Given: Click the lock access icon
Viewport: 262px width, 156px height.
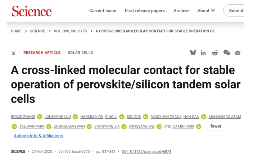Looking at the screenshot, I should coord(13,53).
